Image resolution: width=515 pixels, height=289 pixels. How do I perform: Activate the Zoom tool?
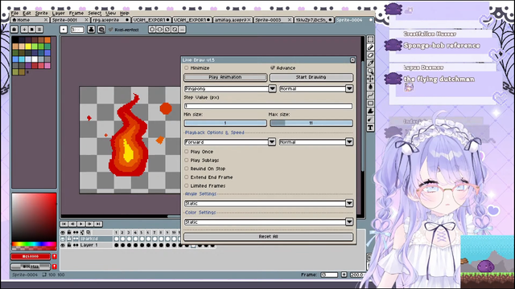[x=370, y=71]
